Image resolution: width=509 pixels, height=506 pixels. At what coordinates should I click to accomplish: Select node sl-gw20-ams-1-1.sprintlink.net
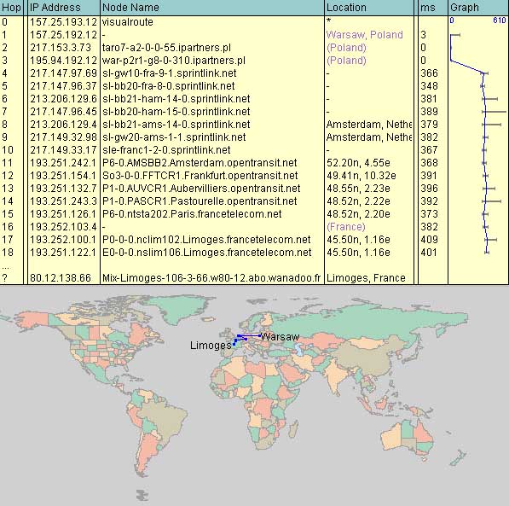coord(174,137)
